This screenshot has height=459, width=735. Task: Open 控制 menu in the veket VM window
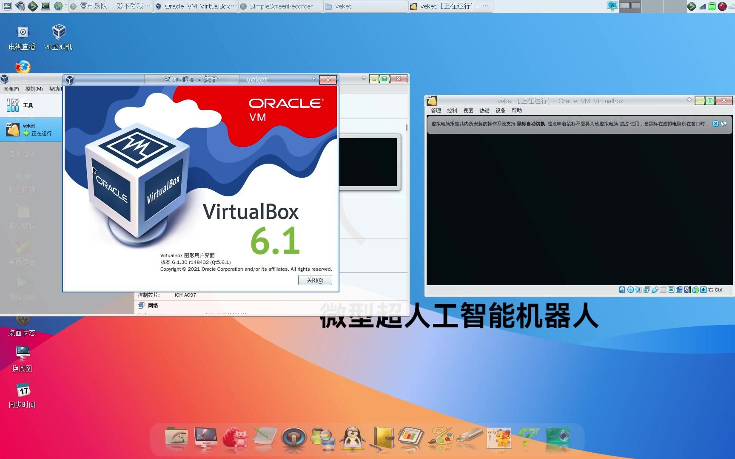[x=452, y=110]
